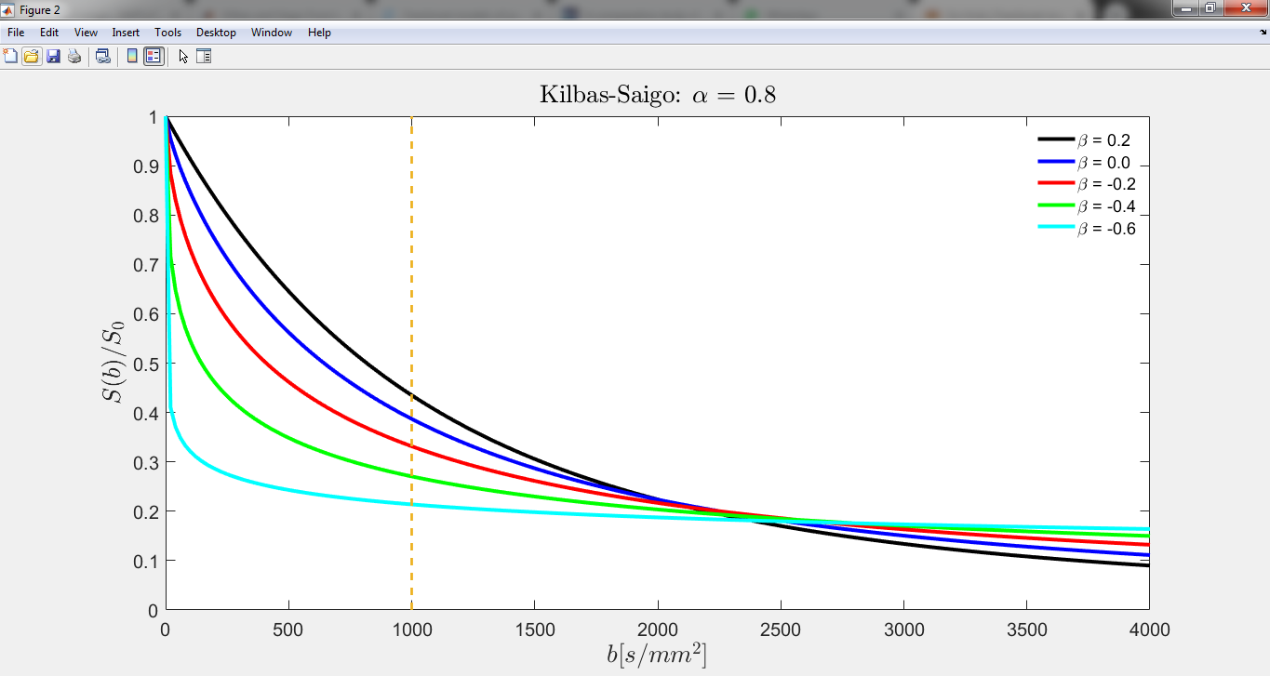Click the cyan line sample in the legend
This screenshot has height=676, width=1270.
[x=1056, y=229]
